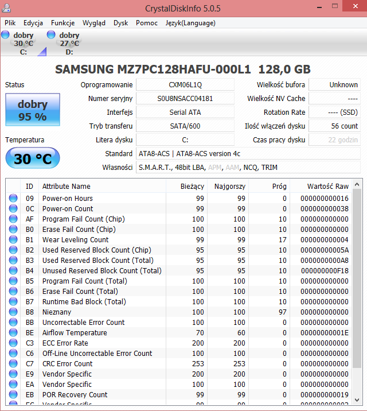
Task: Switch to drive D: with 27 °C status
Action: coord(69,43)
